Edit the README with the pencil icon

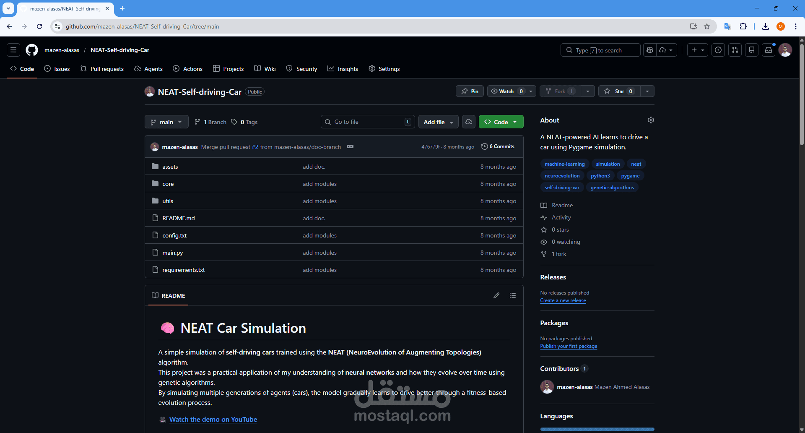(496, 295)
